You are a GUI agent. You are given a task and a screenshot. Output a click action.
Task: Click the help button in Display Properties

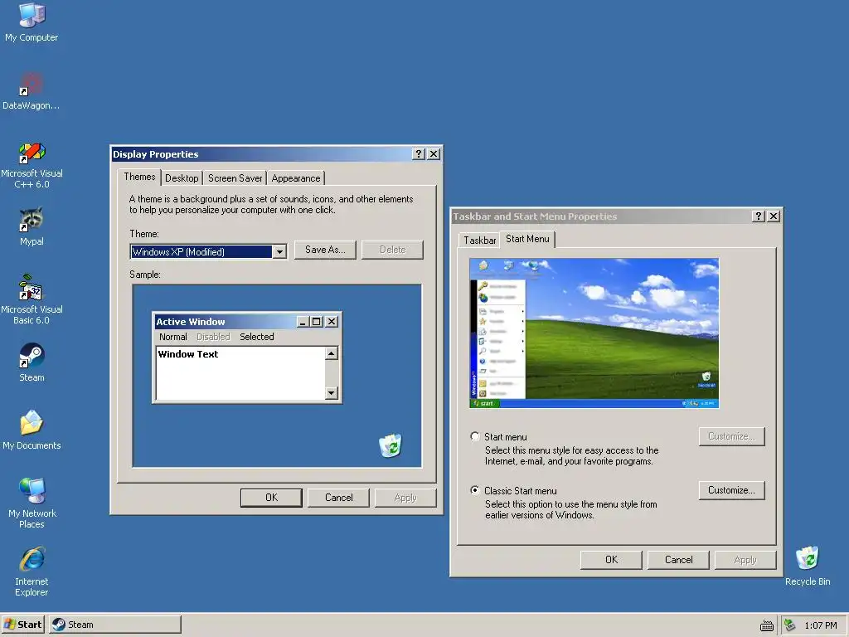coord(419,153)
